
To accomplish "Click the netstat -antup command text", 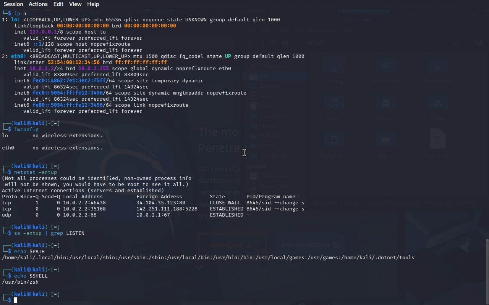I will click(36, 172).
